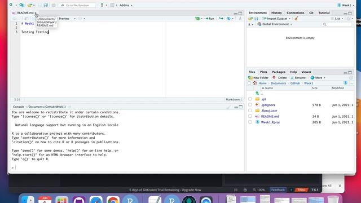Screen dimensions: 361x203
Task: Click the version control Git toolbar icon
Action: [102, 5]
